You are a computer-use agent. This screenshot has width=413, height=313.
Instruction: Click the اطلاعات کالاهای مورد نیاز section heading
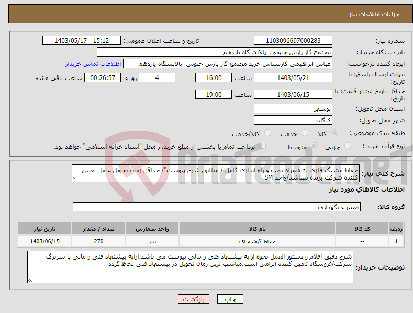coord(366,189)
